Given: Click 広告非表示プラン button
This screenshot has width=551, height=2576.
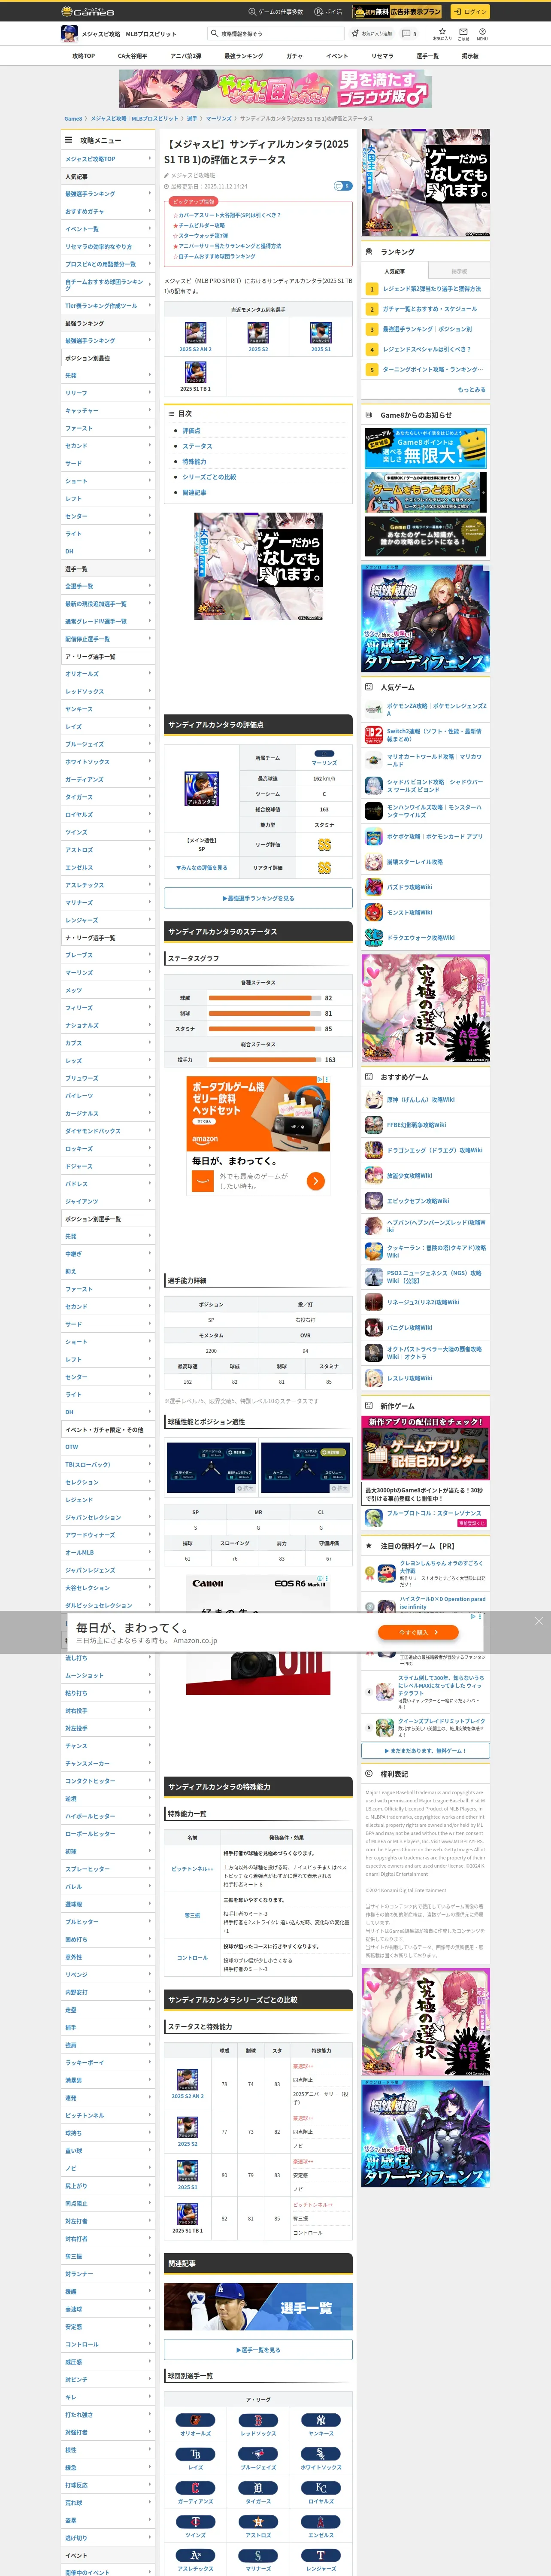Looking at the screenshot, I should (x=397, y=11).
